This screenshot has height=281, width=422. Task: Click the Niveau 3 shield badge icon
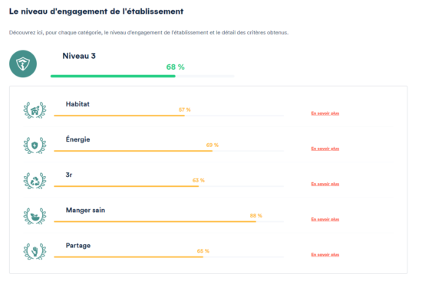click(x=23, y=64)
